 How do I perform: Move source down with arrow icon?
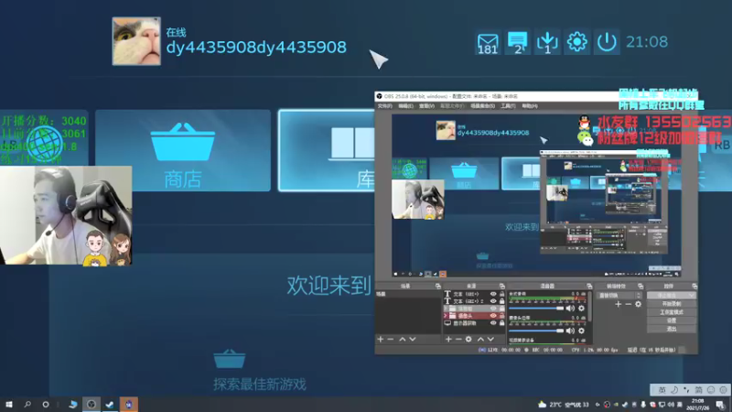pos(490,339)
